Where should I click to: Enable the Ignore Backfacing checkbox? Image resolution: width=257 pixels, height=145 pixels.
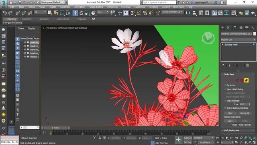click(x=225, y=89)
